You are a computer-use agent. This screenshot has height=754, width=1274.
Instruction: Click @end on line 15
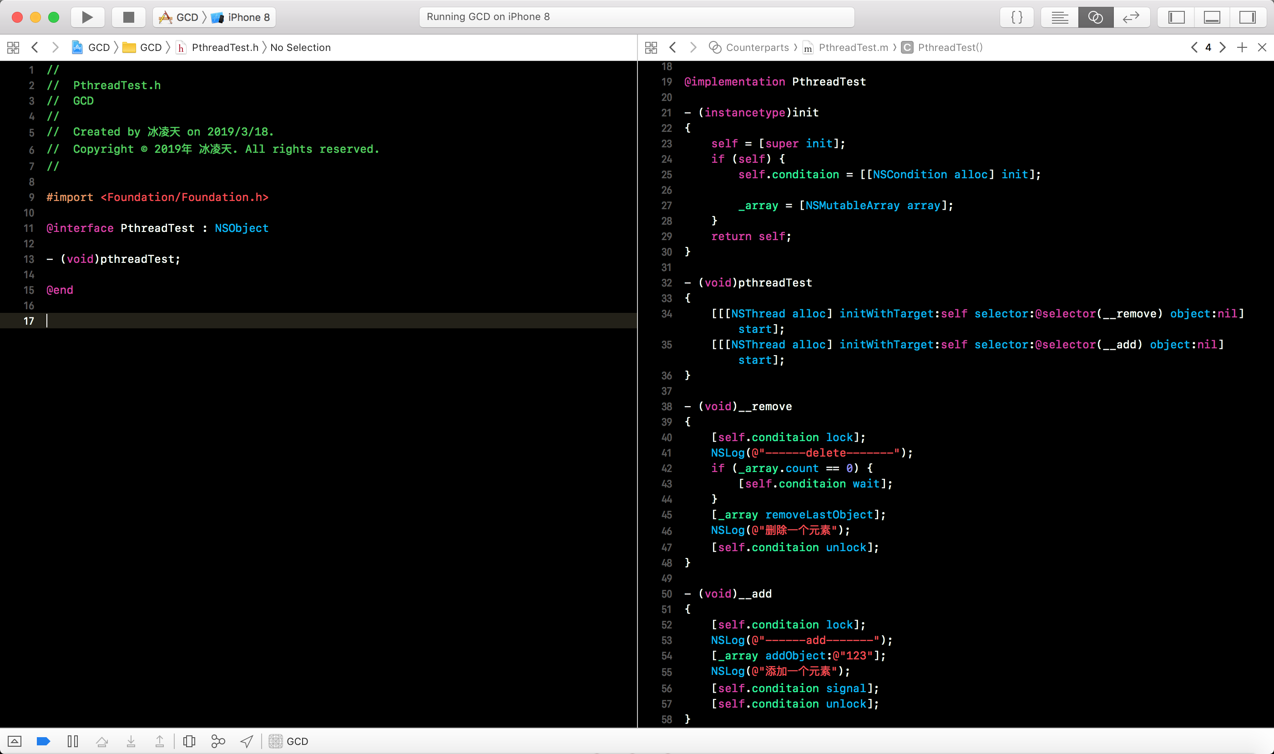point(60,290)
